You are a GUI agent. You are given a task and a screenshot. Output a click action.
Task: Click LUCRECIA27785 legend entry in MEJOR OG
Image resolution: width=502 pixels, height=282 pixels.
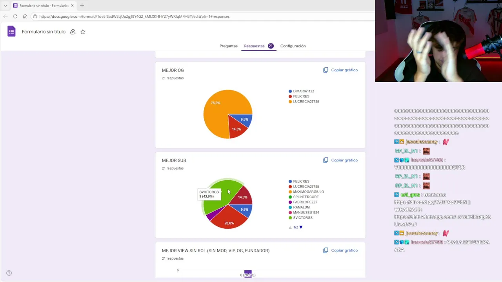coord(304,101)
